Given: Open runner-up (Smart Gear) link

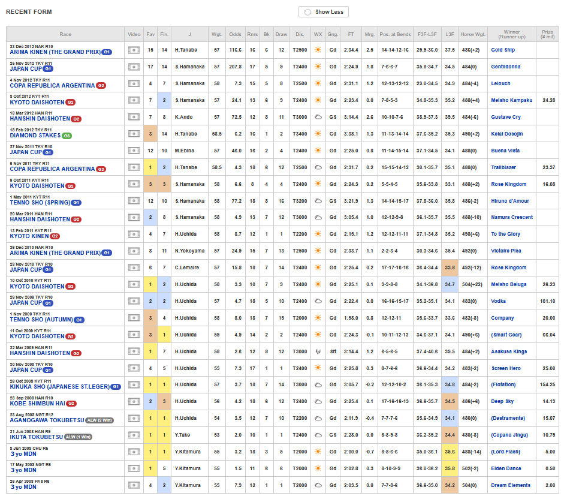Looking at the screenshot, I should click(506, 335).
